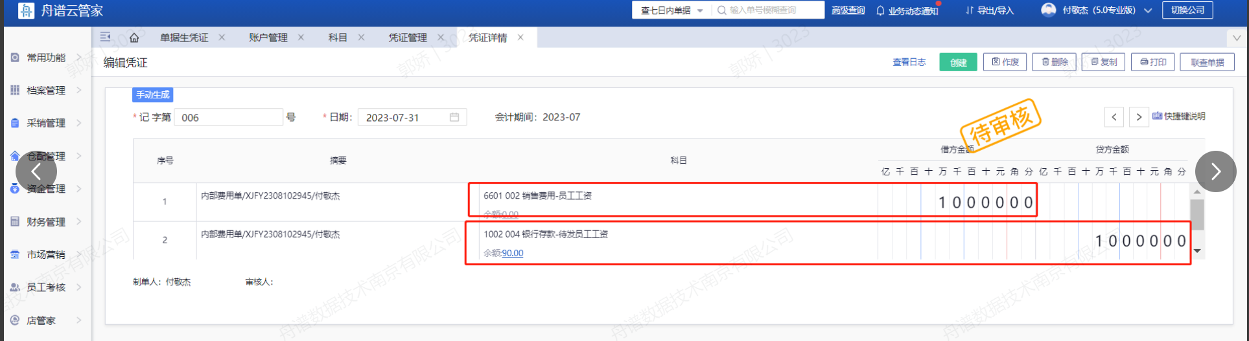Screen dimensions: 1249x341
Task: Open 导出/导入 from the top bar
Action: click(x=989, y=10)
